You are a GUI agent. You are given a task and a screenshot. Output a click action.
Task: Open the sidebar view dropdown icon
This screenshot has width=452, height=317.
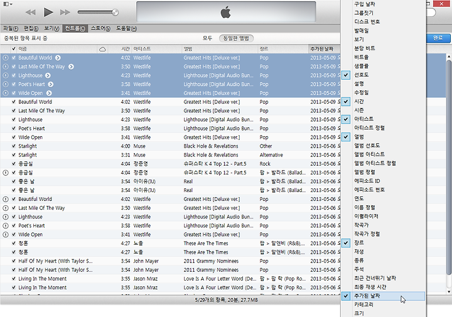click(8, 4)
